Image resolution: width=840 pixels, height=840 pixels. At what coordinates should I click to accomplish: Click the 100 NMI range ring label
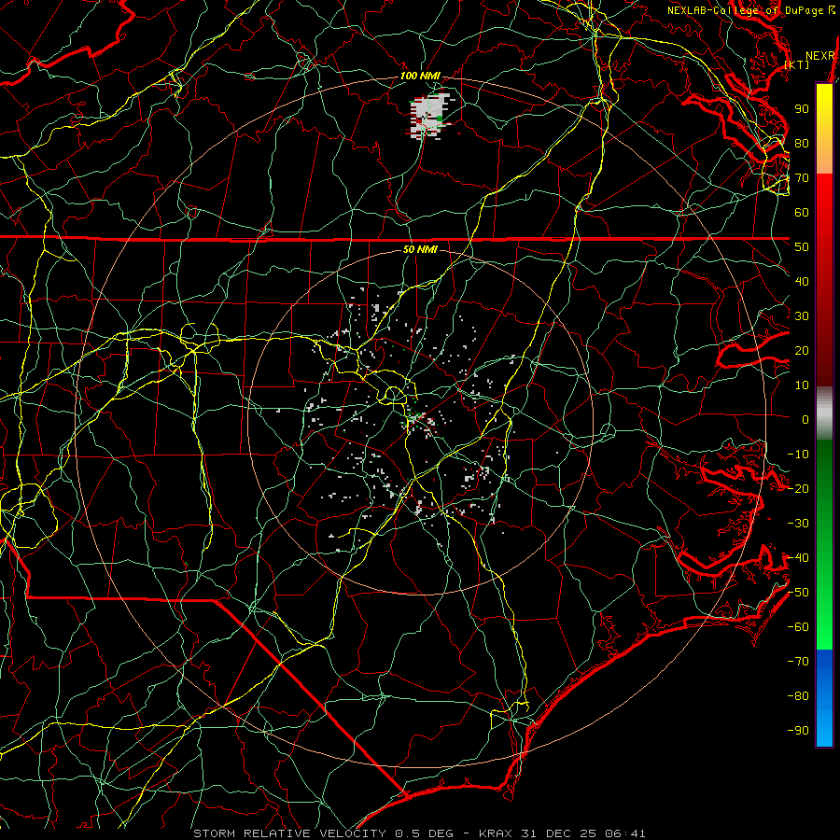pyautogui.click(x=419, y=76)
